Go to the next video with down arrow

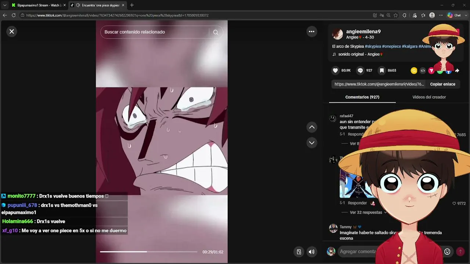312,143
